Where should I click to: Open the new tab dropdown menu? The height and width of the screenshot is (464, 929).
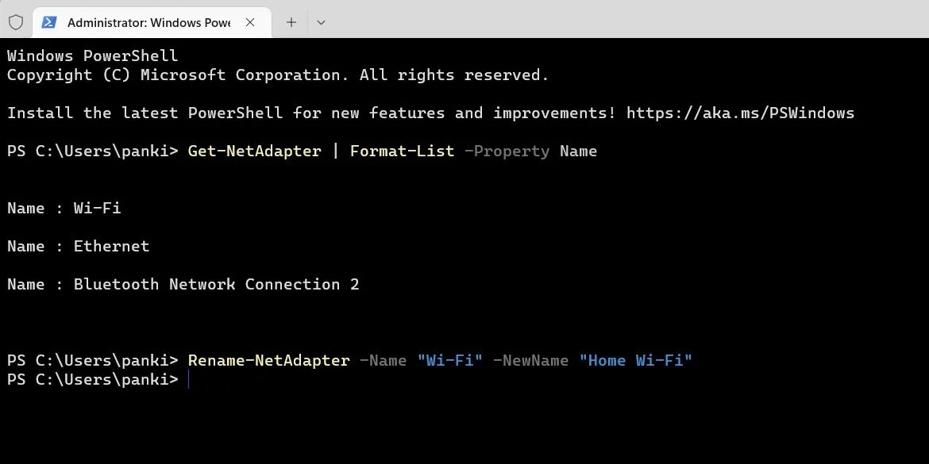pos(321,22)
